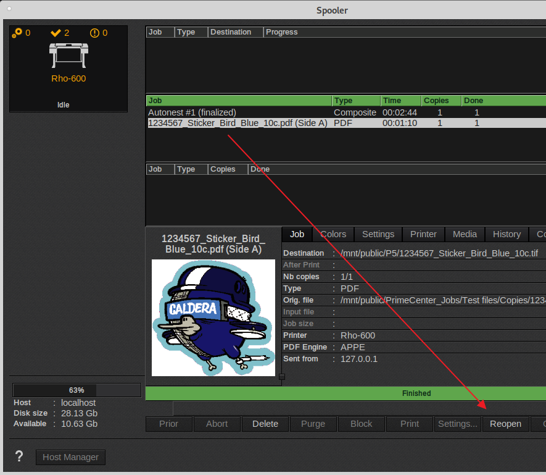Click the error jobs warning icon
The height and width of the screenshot is (475, 546).
point(94,33)
